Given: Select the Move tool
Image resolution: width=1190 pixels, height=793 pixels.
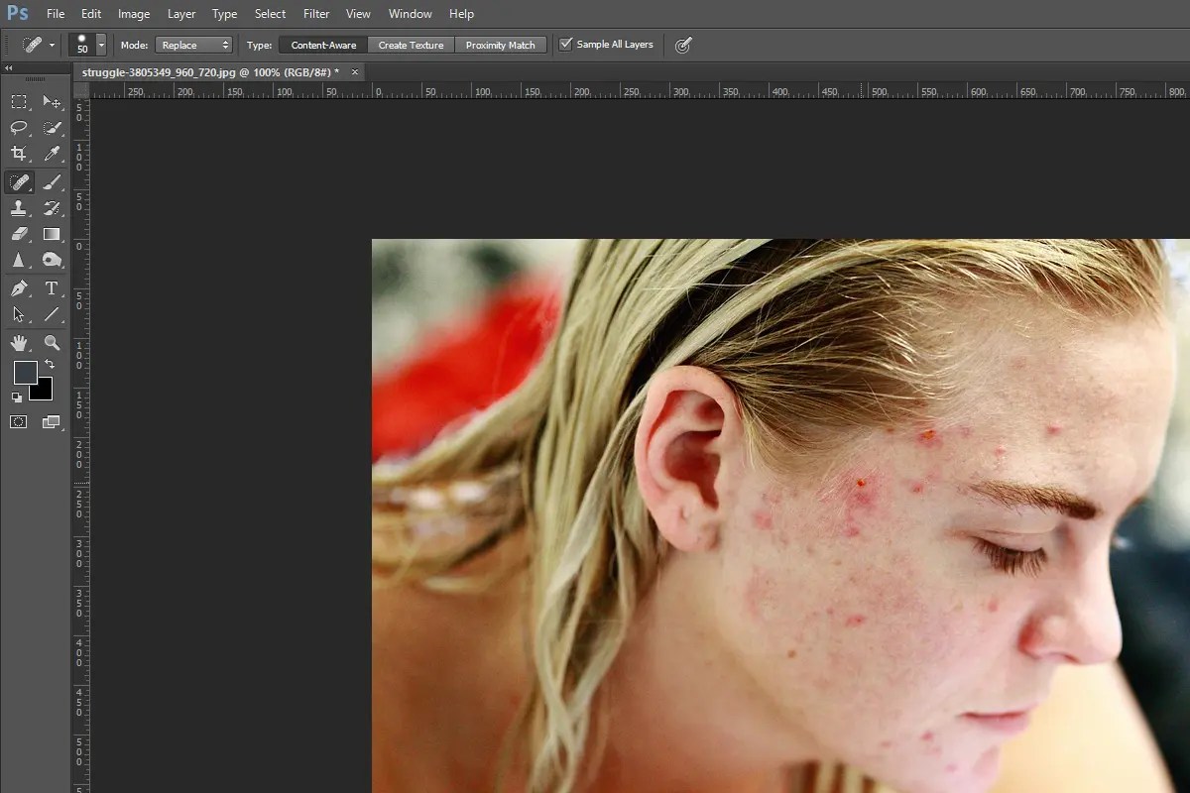Looking at the screenshot, I should [52, 102].
